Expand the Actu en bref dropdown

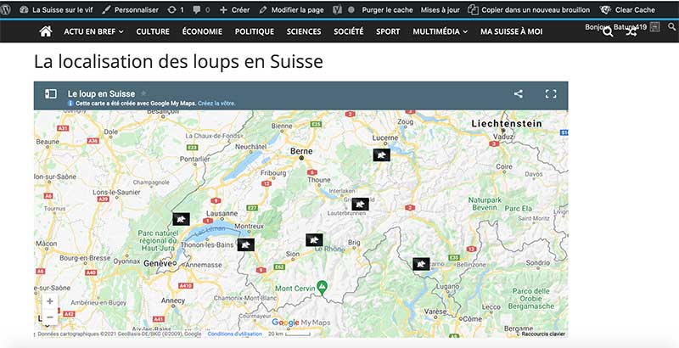coord(93,31)
